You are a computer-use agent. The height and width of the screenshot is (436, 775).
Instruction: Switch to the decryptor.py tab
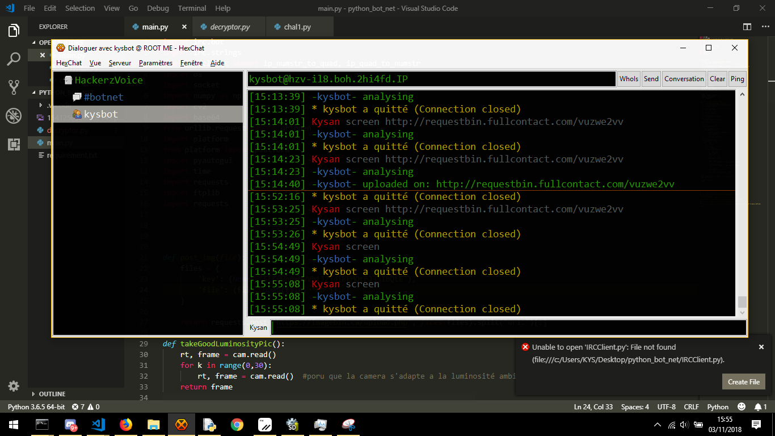coord(229,27)
